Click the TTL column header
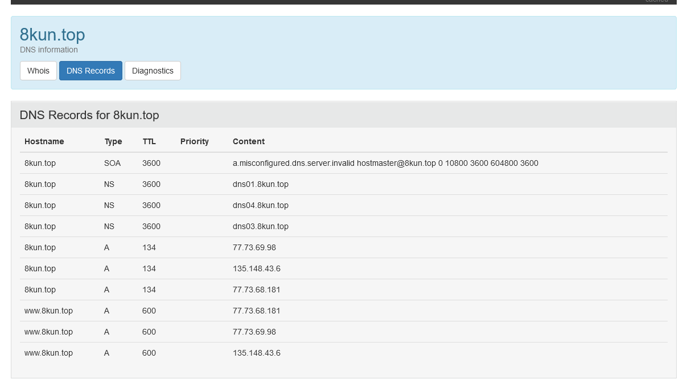Image resolution: width=683 pixels, height=383 pixels. (x=149, y=141)
